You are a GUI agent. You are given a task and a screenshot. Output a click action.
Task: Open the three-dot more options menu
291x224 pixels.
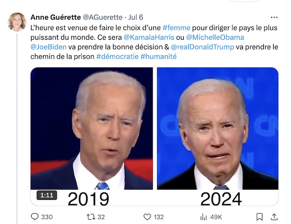click(274, 17)
